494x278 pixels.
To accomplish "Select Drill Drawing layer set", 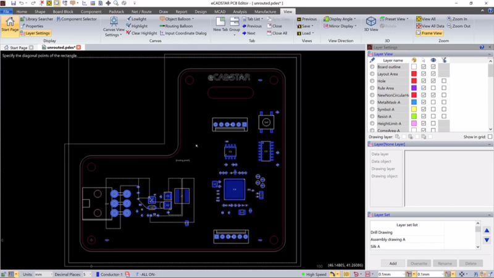I will [x=407, y=232].
